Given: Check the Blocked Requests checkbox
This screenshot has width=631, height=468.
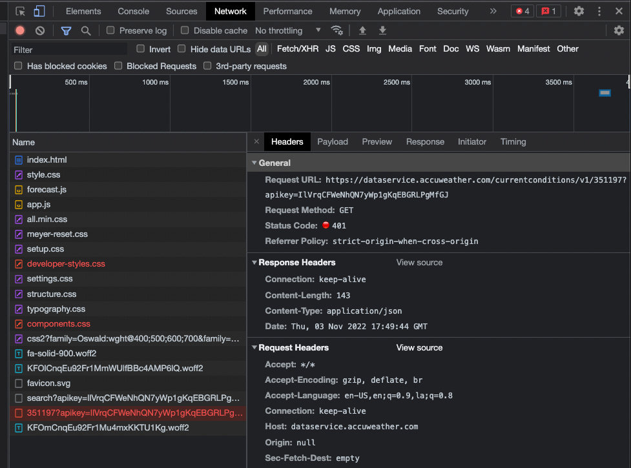Looking at the screenshot, I should pyautogui.click(x=118, y=66).
